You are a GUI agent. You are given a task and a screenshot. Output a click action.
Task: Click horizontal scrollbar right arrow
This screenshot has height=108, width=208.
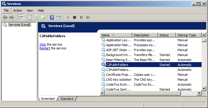click(x=199, y=93)
